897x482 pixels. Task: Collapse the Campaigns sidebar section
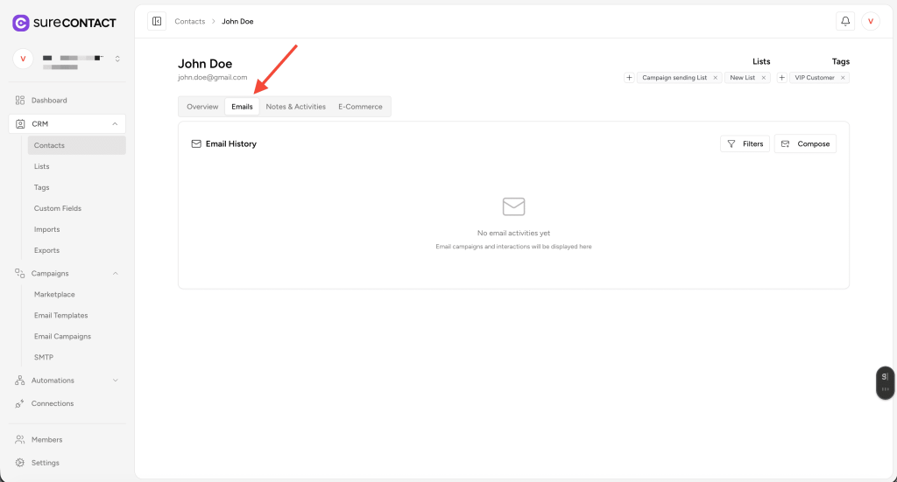coord(115,274)
